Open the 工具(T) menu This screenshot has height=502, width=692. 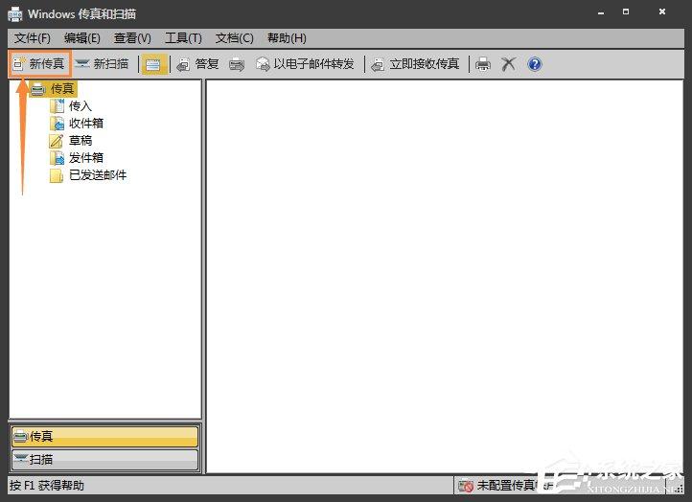tap(183, 38)
